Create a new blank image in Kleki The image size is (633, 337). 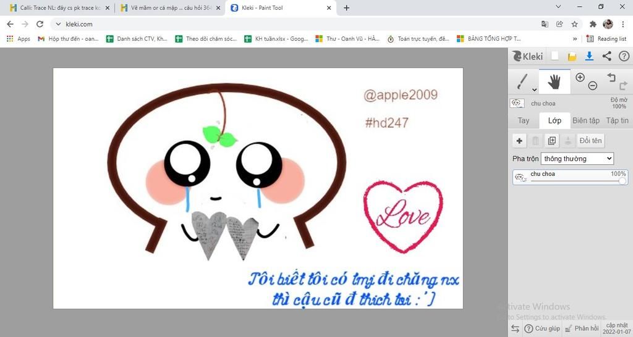coord(554,56)
